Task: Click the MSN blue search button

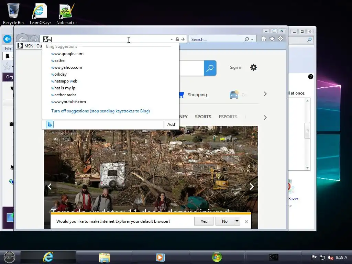Action: (210, 68)
